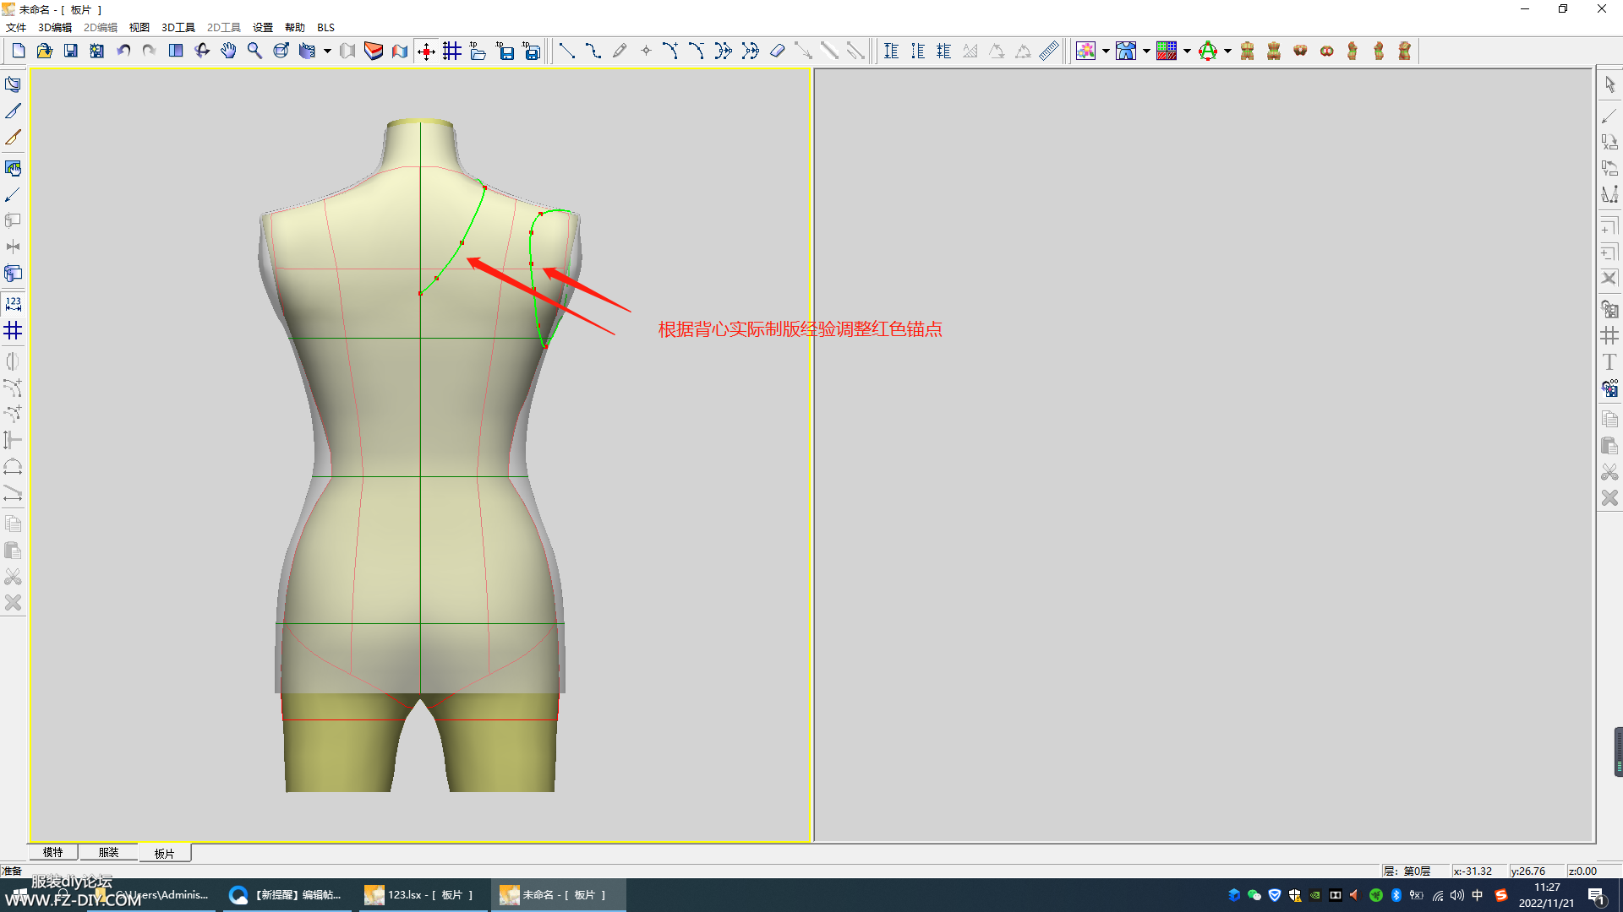1623x912 pixels.
Task: Click the green slider on right edge
Action: 1618,752
